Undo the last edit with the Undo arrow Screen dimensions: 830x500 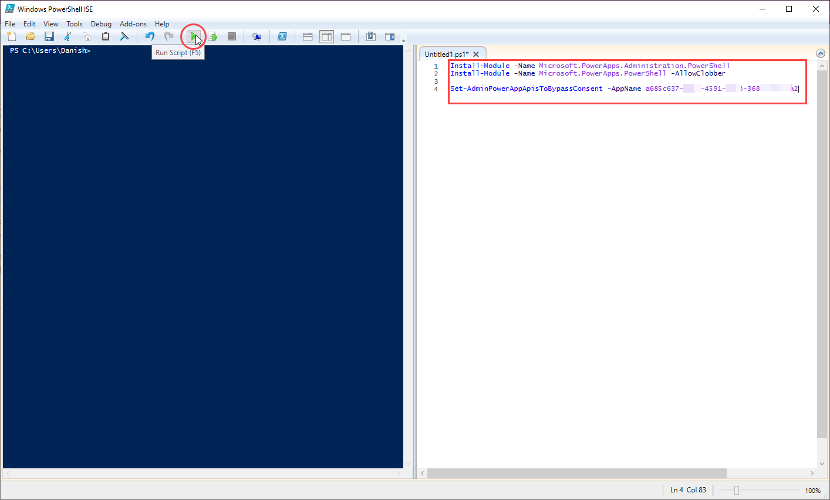pyautogui.click(x=150, y=36)
